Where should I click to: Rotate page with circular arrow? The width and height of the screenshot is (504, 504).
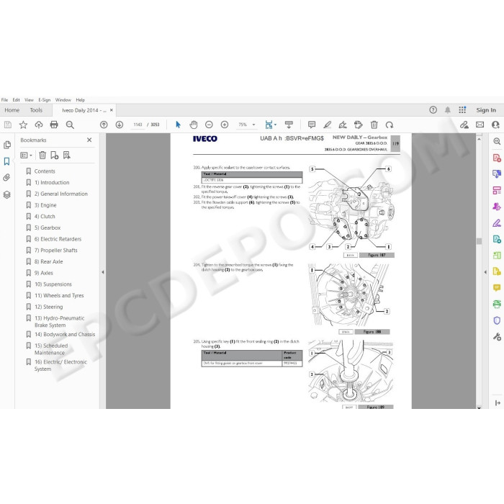pyautogui.click(x=390, y=125)
